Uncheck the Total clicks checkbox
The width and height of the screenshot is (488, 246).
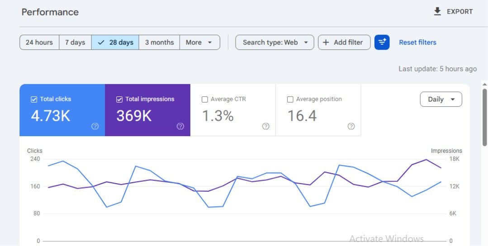[x=34, y=99]
